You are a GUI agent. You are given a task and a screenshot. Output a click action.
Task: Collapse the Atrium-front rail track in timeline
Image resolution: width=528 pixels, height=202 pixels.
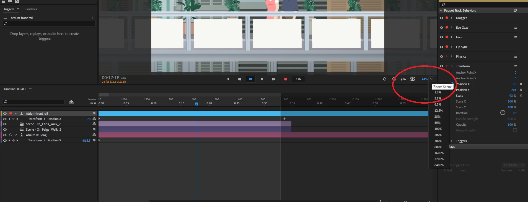[16, 114]
